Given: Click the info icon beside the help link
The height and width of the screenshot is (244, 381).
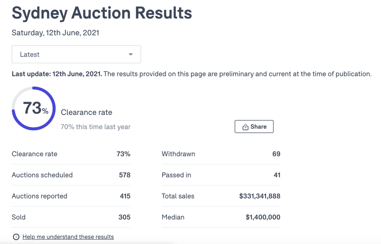Looking at the screenshot, I should 16,237.
